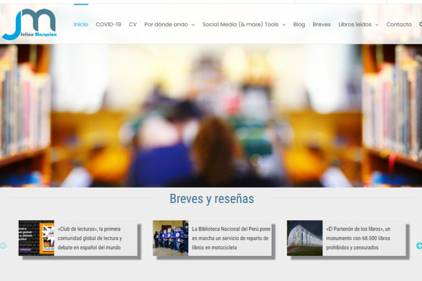This screenshot has width=422, height=281.
Task: Click the blurred library hero banner
Action: (x=211, y=115)
